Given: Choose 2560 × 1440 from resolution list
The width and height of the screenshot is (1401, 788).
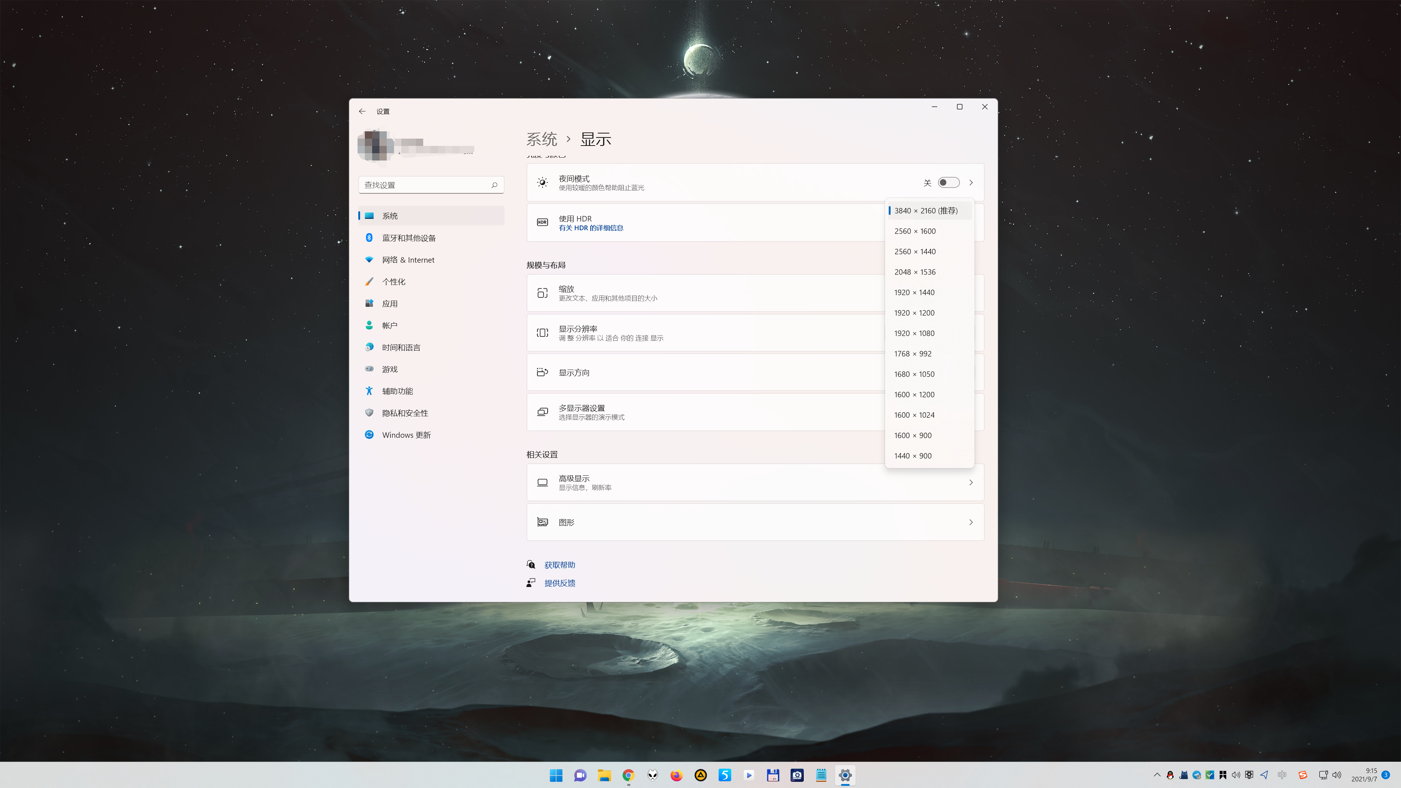Looking at the screenshot, I should pyautogui.click(x=915, y=252).
